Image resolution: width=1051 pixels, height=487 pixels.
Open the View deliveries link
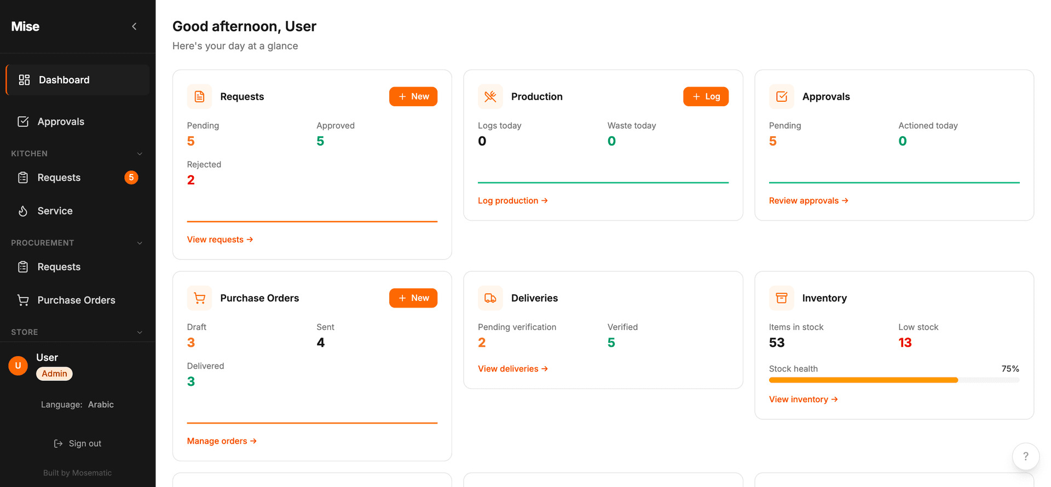click(x=513, y=369)
